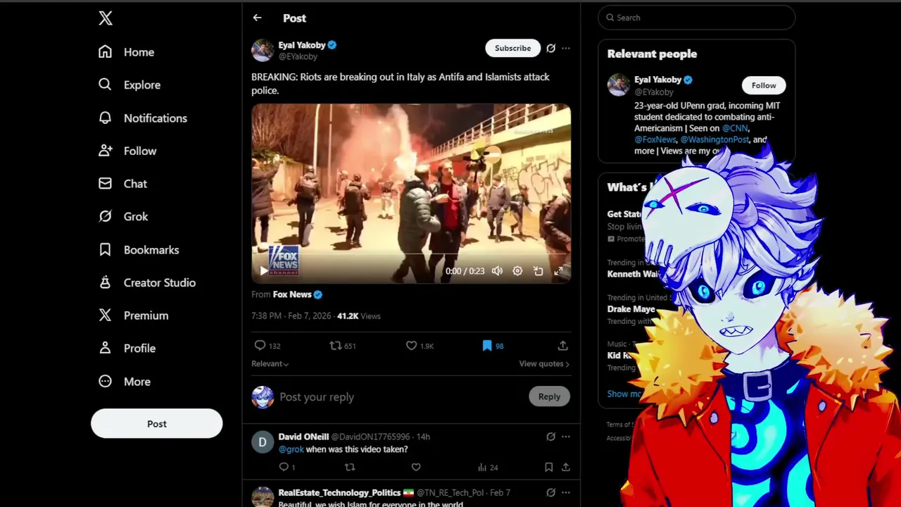
Task: Click the 7:38 PM · Feb 7, 2026 timestamp
Action: tap(291, 315)
